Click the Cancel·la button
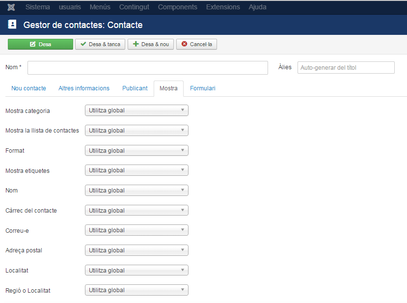The width and height of the screenshot is (407, 303). [x=196, y=44]
